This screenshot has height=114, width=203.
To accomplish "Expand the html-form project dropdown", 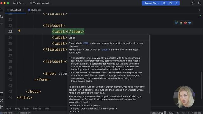I will point(20,3).
